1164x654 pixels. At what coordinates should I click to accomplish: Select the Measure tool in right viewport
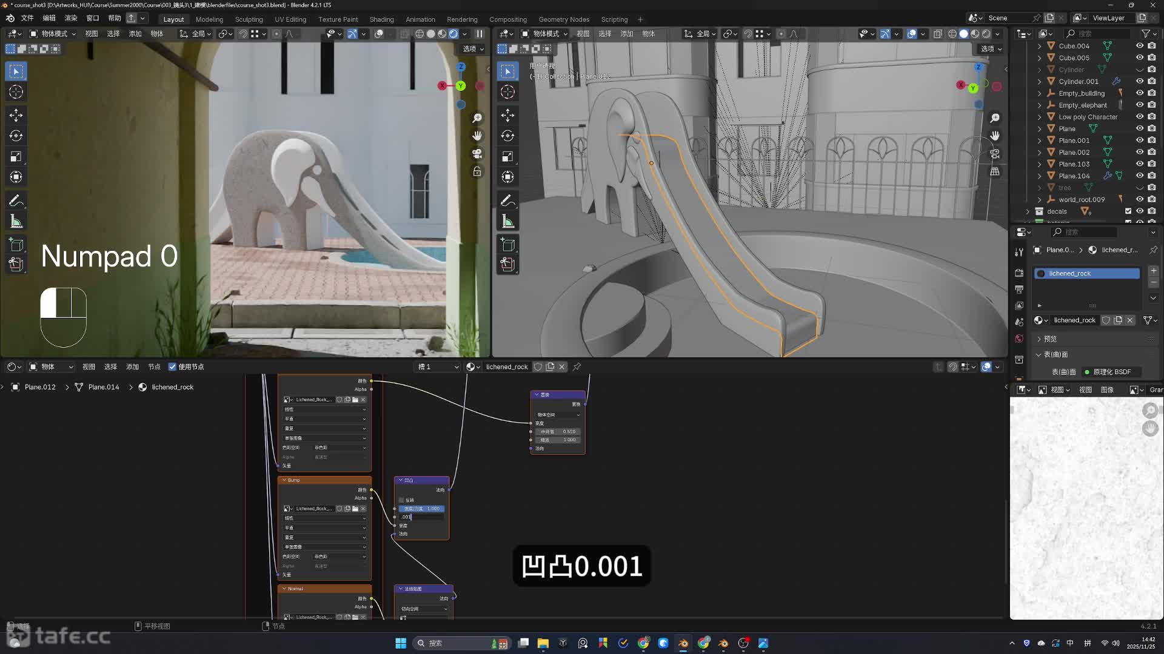508,222
